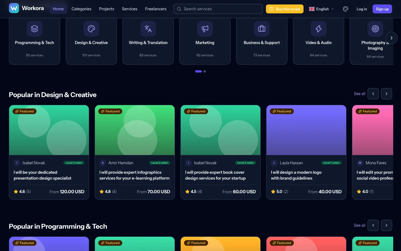Open the book cover design service title
This screenshot has width=401, height=251.
pyautogui.click(x=216, y=175)
